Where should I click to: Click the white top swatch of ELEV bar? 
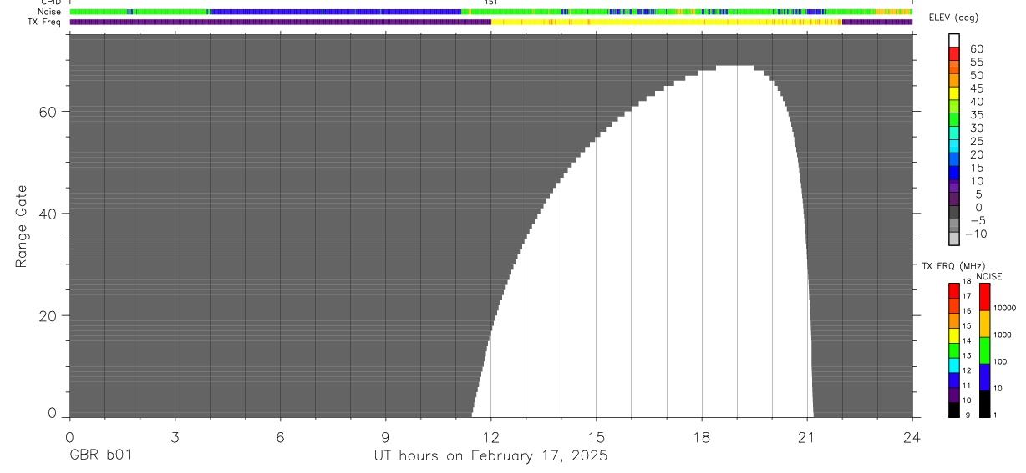954,40
